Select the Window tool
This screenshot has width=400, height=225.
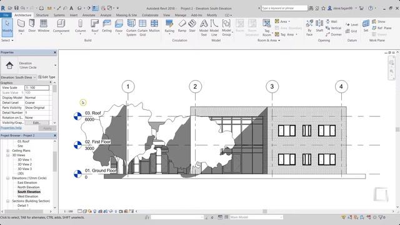[44, 26]
